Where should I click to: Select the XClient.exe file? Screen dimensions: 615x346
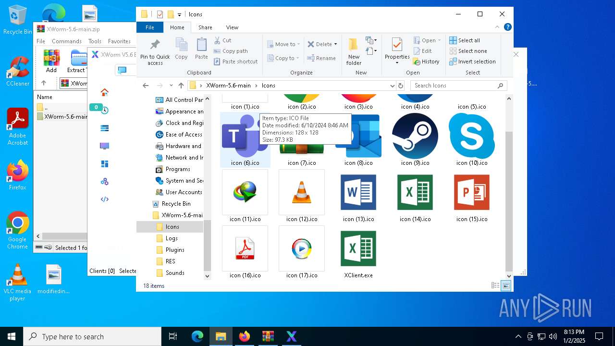(x=358, y=252)
